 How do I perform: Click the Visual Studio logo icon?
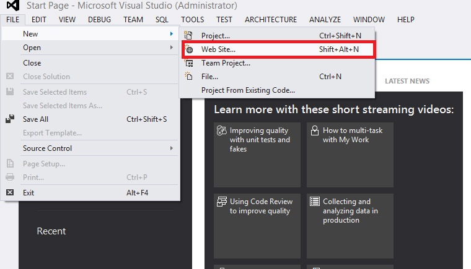pyautogui.click(x=13, y=5)
